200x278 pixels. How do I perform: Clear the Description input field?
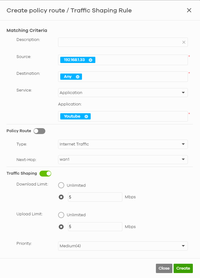[184, 42]
